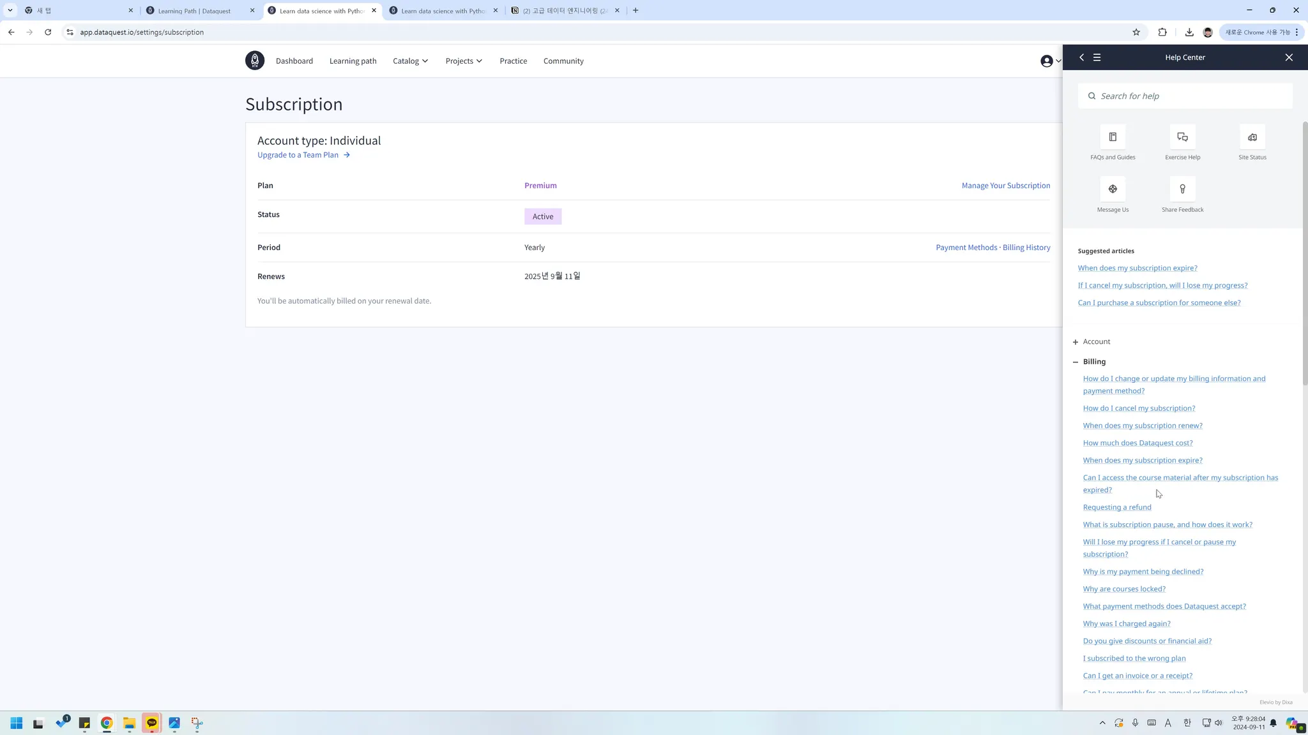Click Help Center back arrow

coord(1081,57)
